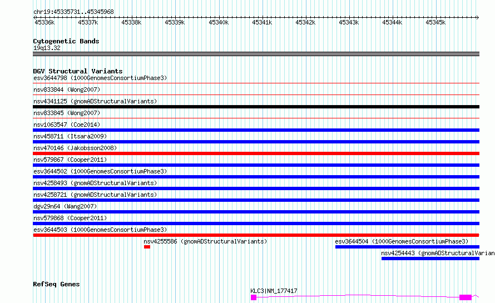Open variant nsv833845 (Wong2007) label
Screen dimensions: 495x303
[67, 113]
